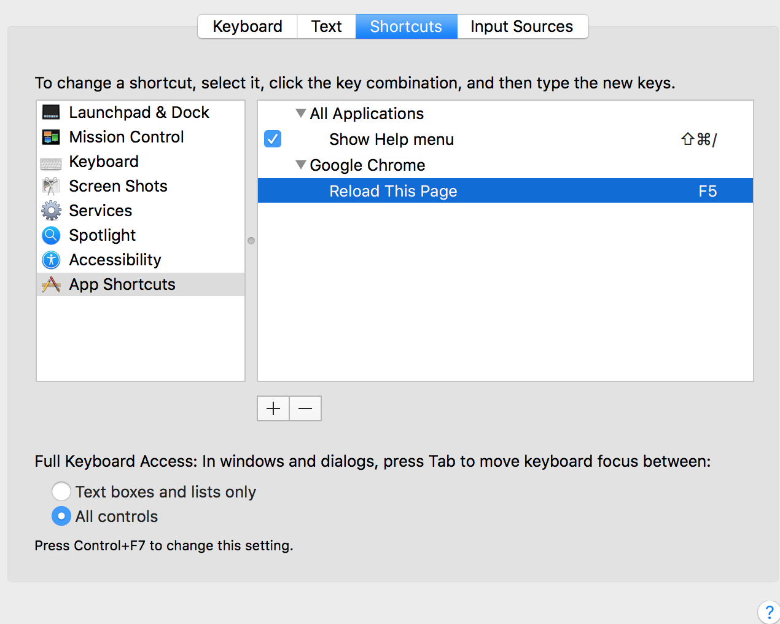This screenshot has height=624, width=780.
Task: Click the Launchpad & Dock icon
Action: 51,112
